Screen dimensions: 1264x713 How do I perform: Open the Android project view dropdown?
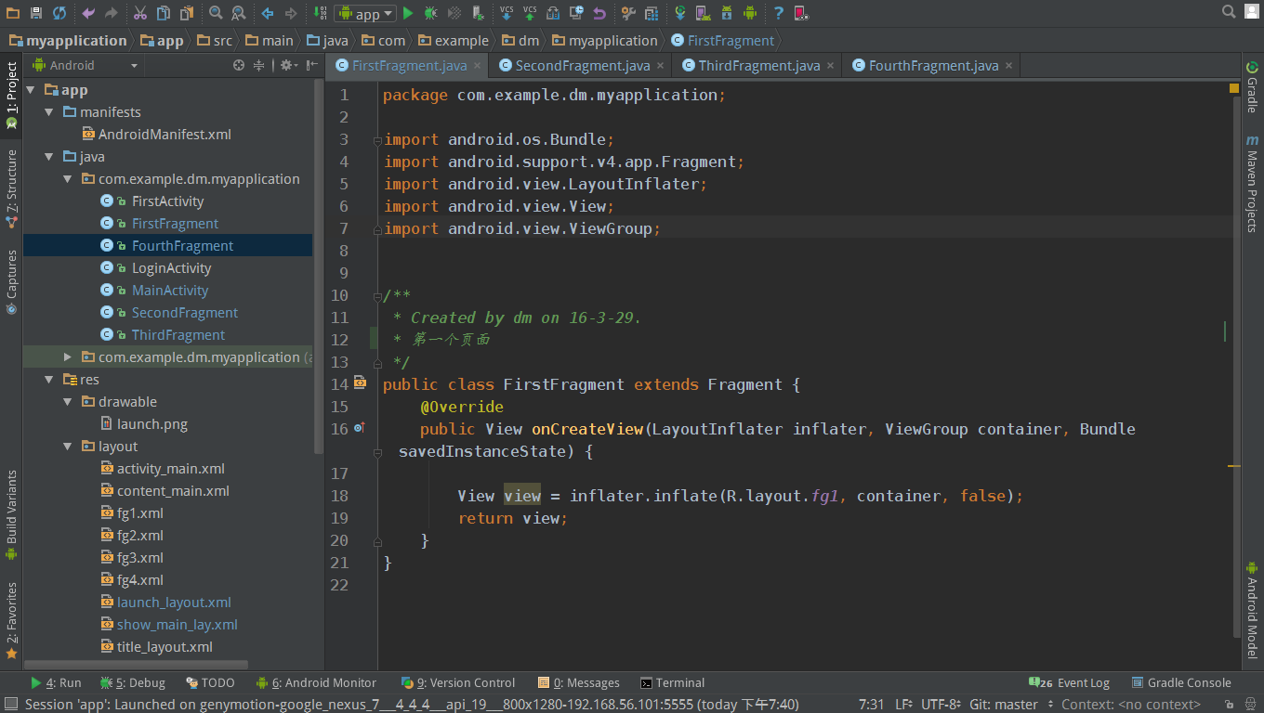tap(86, 65)
